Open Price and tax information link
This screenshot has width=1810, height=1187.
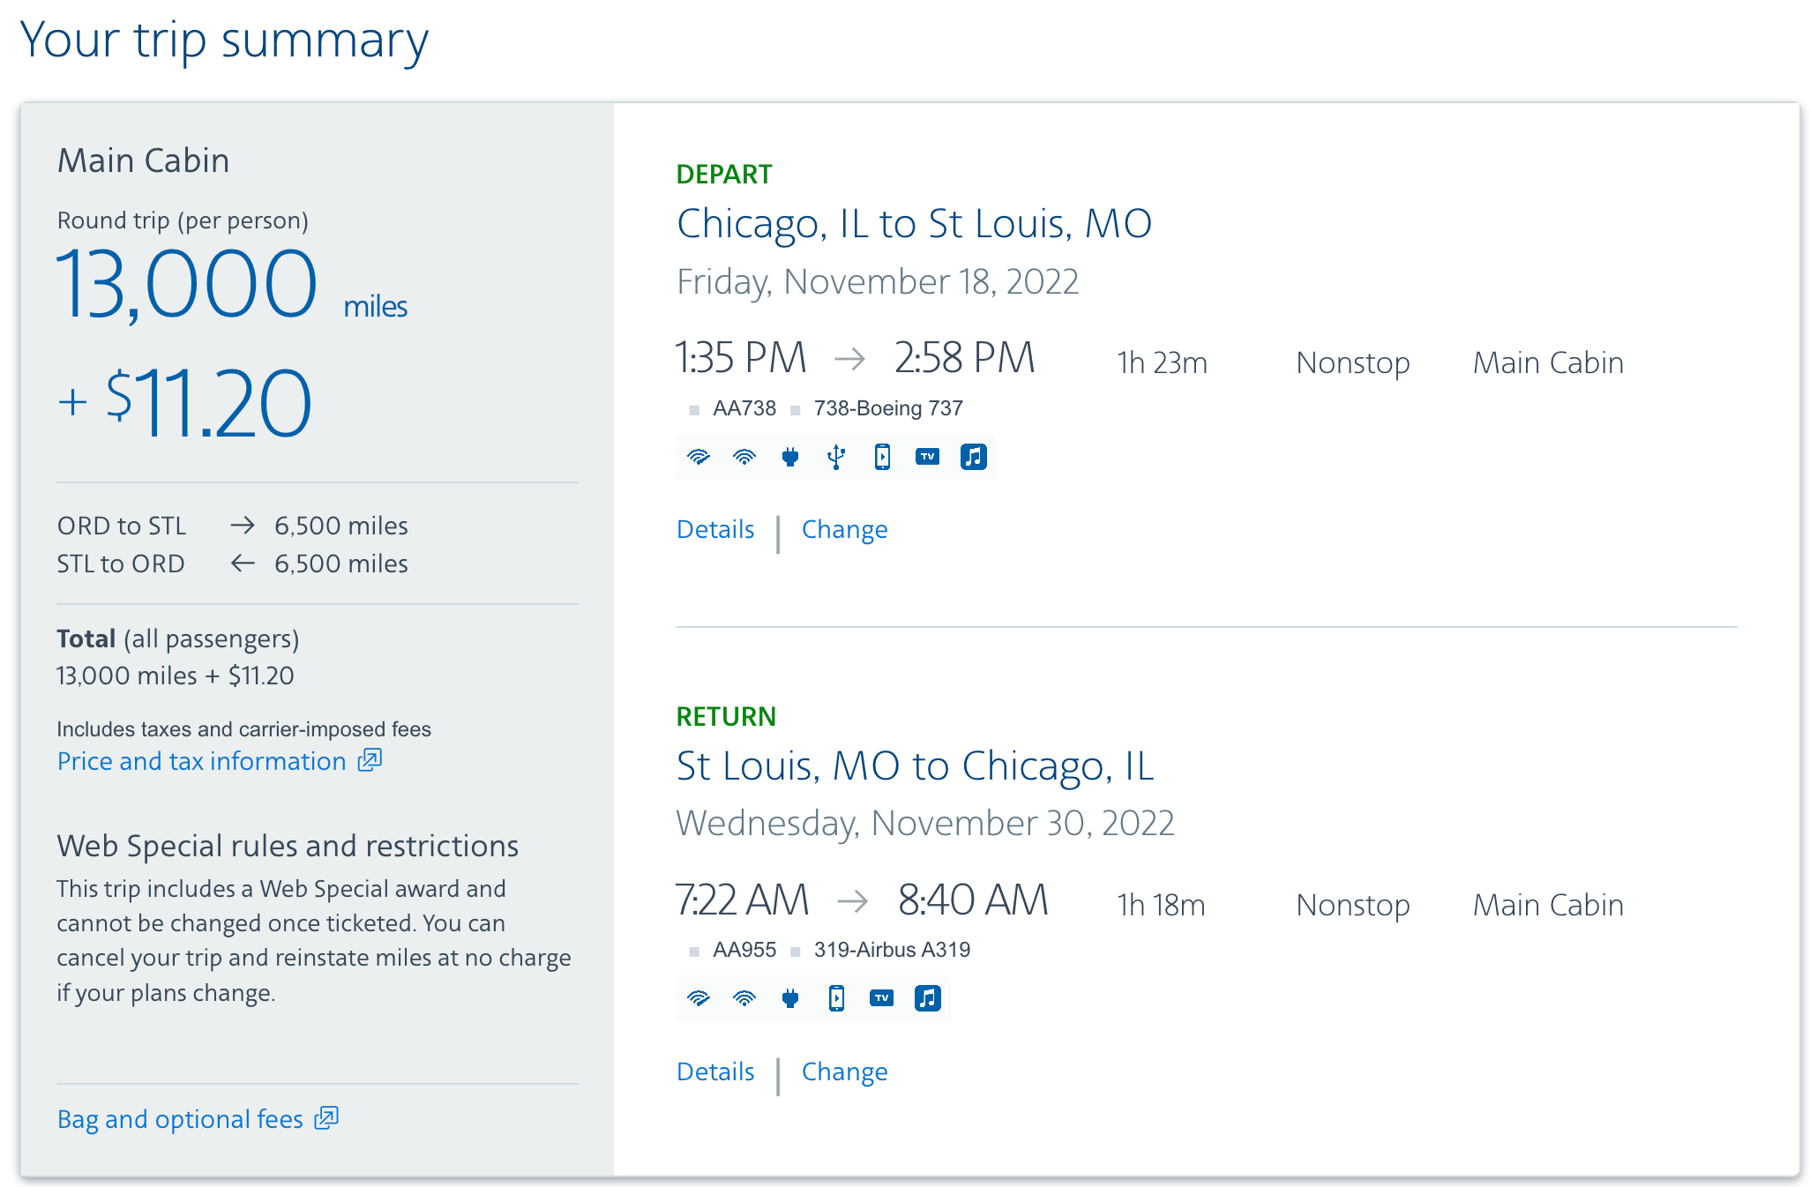click(x=202, y=761)
